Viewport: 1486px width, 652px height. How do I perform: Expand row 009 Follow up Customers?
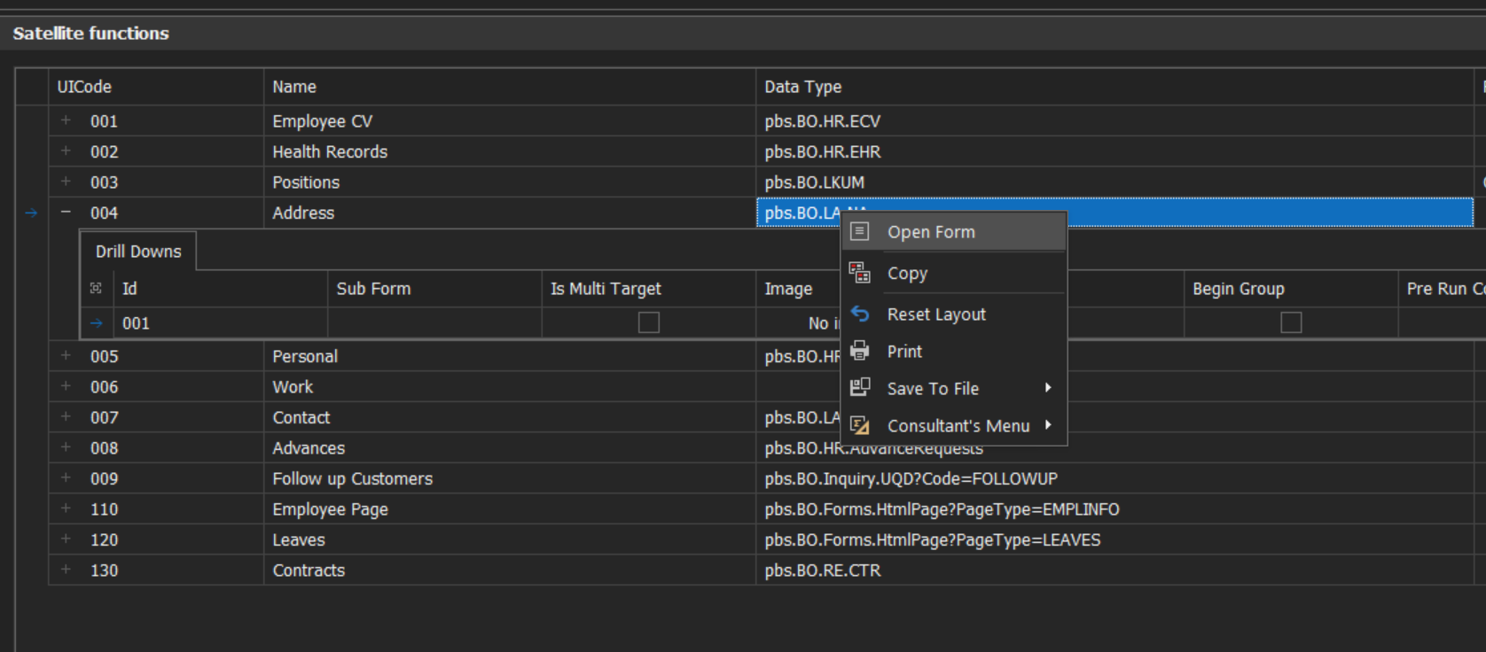point(66,478)
